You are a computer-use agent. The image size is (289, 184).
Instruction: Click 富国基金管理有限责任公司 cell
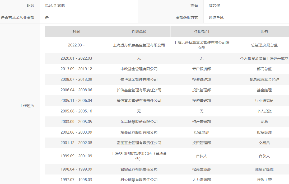pyautogui.click(x=139, y=143)
